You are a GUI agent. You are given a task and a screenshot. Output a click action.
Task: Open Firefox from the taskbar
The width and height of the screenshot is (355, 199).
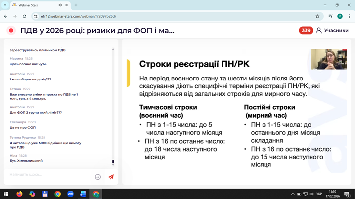coord(19,194)
